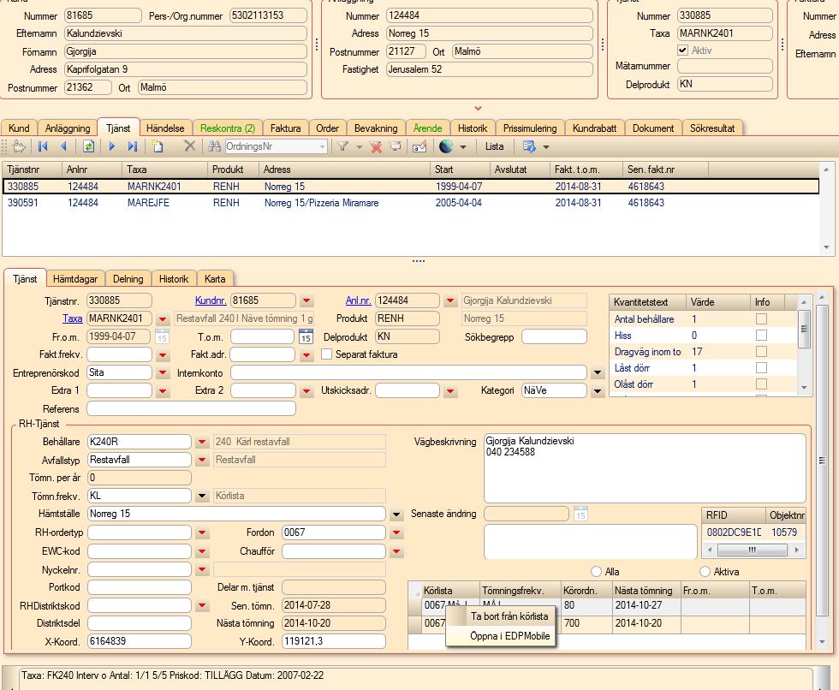Click the globe icon in the toolbar
Image resolution: width=839 pixels, height=690 pixels.
coord(446,146)
